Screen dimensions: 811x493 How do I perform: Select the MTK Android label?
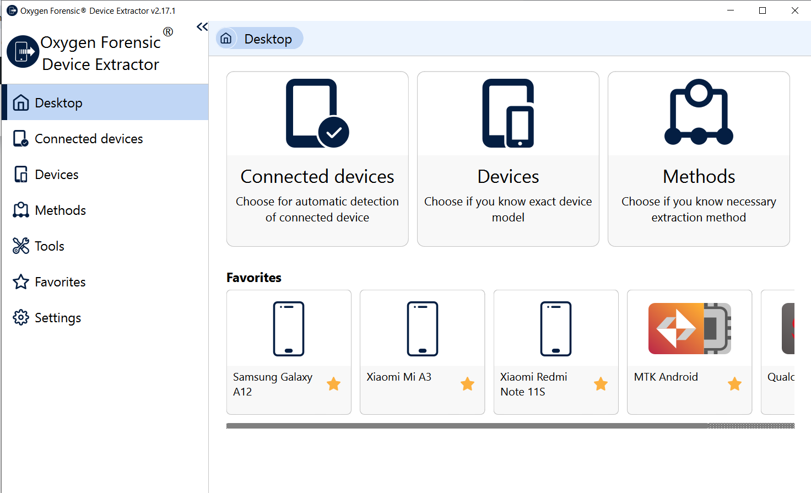(x=666, y=377)
